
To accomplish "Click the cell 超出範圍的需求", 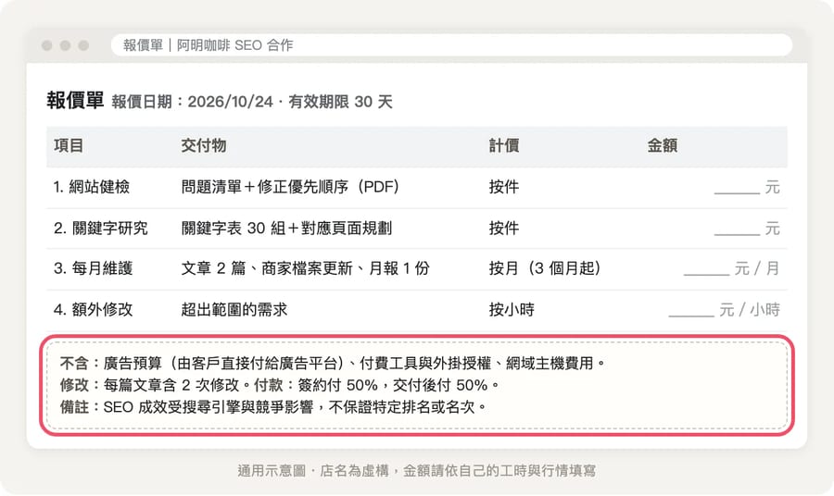I will click(234, 310).
